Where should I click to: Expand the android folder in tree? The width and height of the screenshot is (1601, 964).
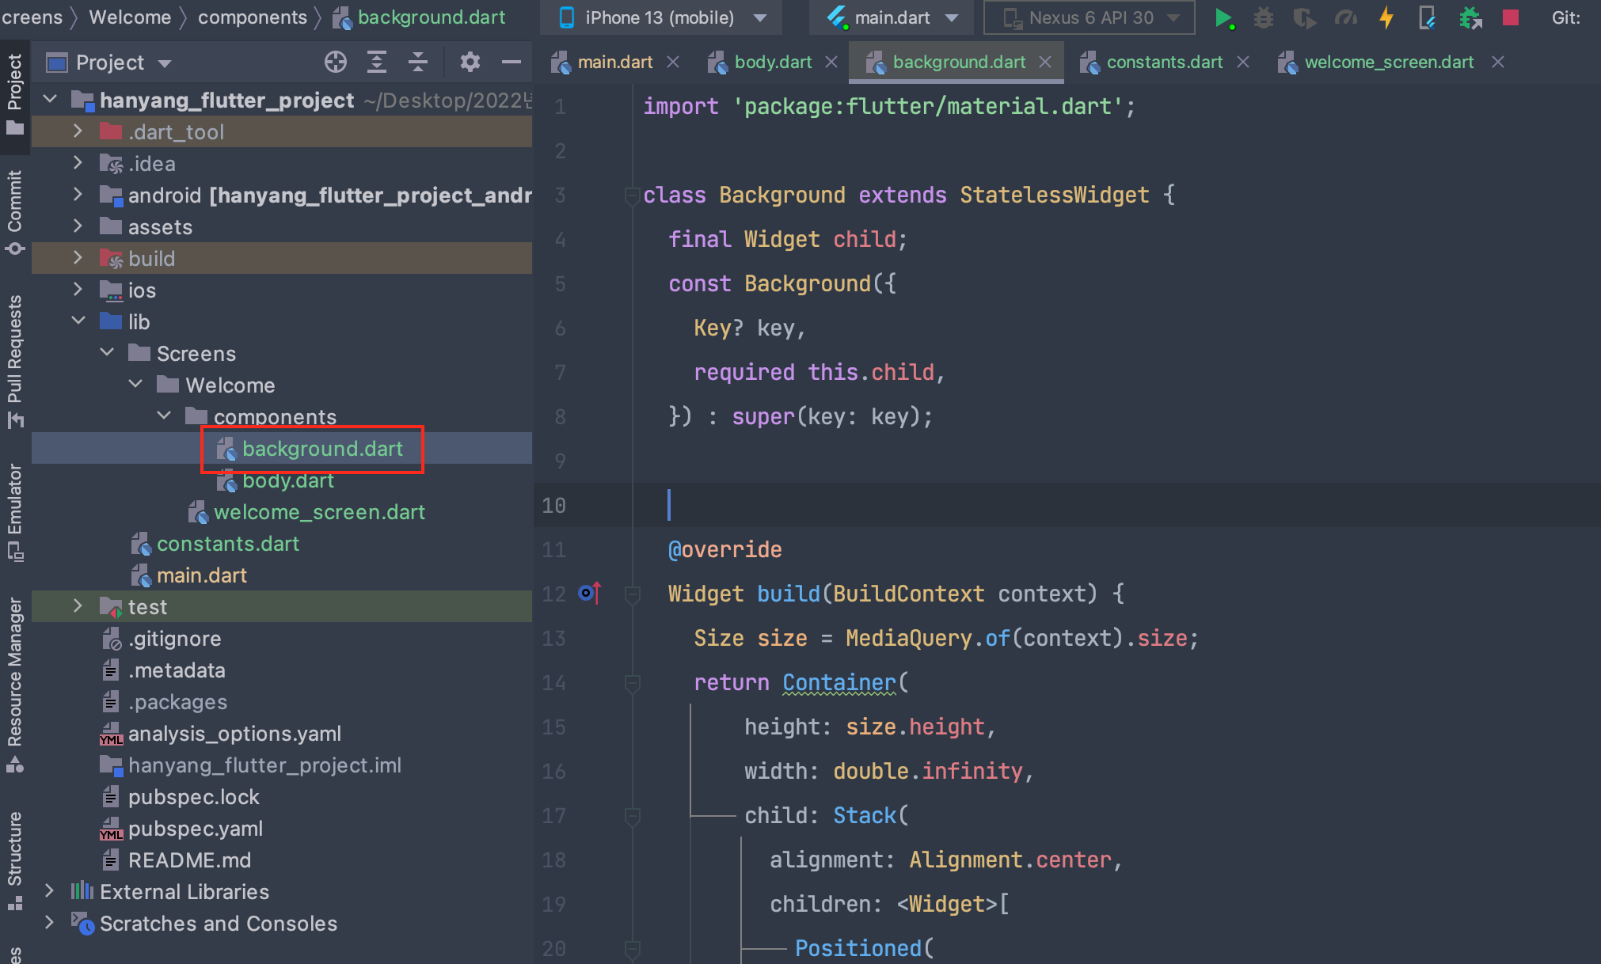pos(78,195)
